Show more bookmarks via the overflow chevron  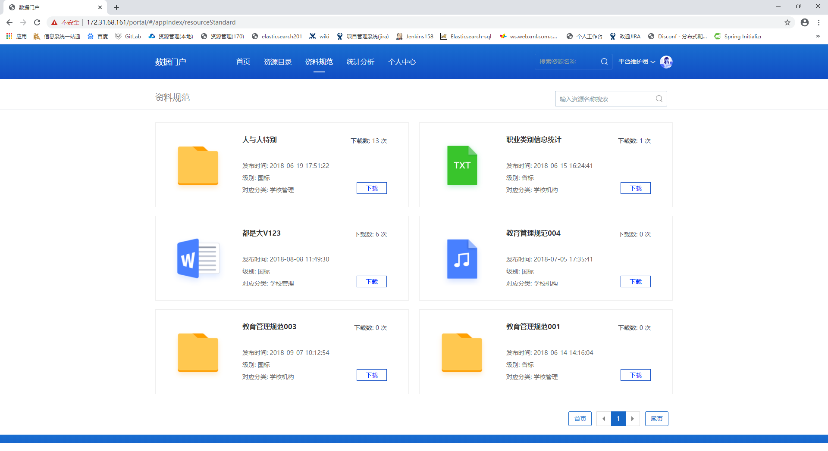tap(818, 36)
